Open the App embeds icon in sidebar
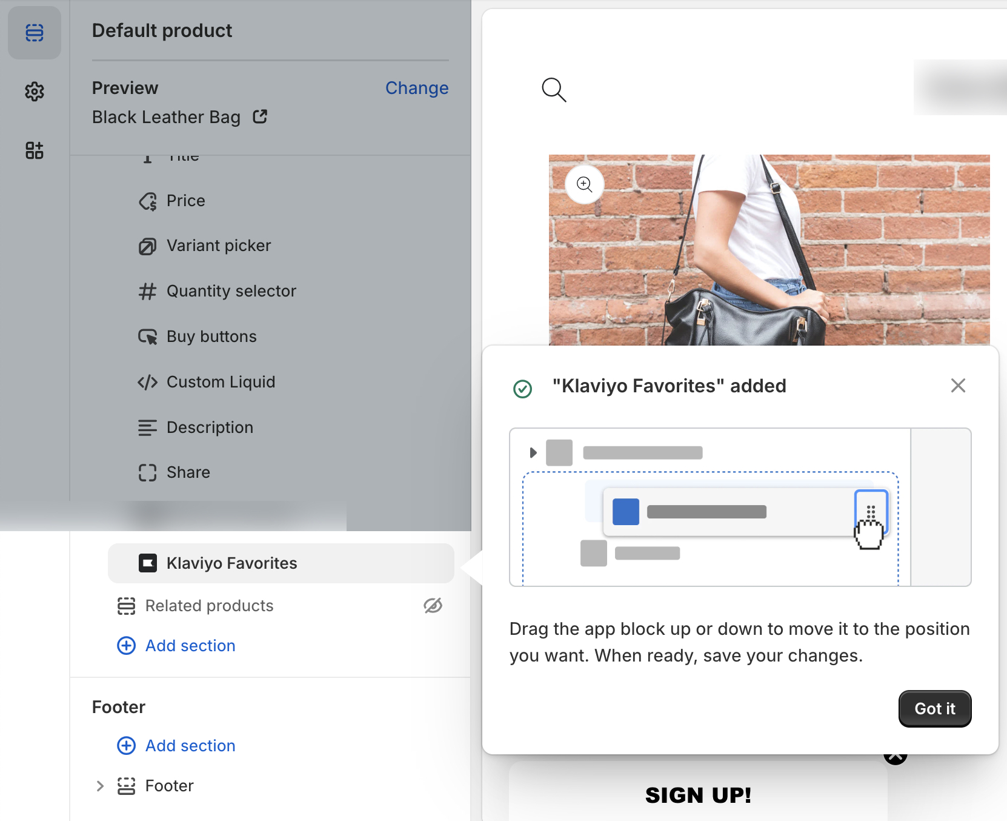 click(35, 150)
